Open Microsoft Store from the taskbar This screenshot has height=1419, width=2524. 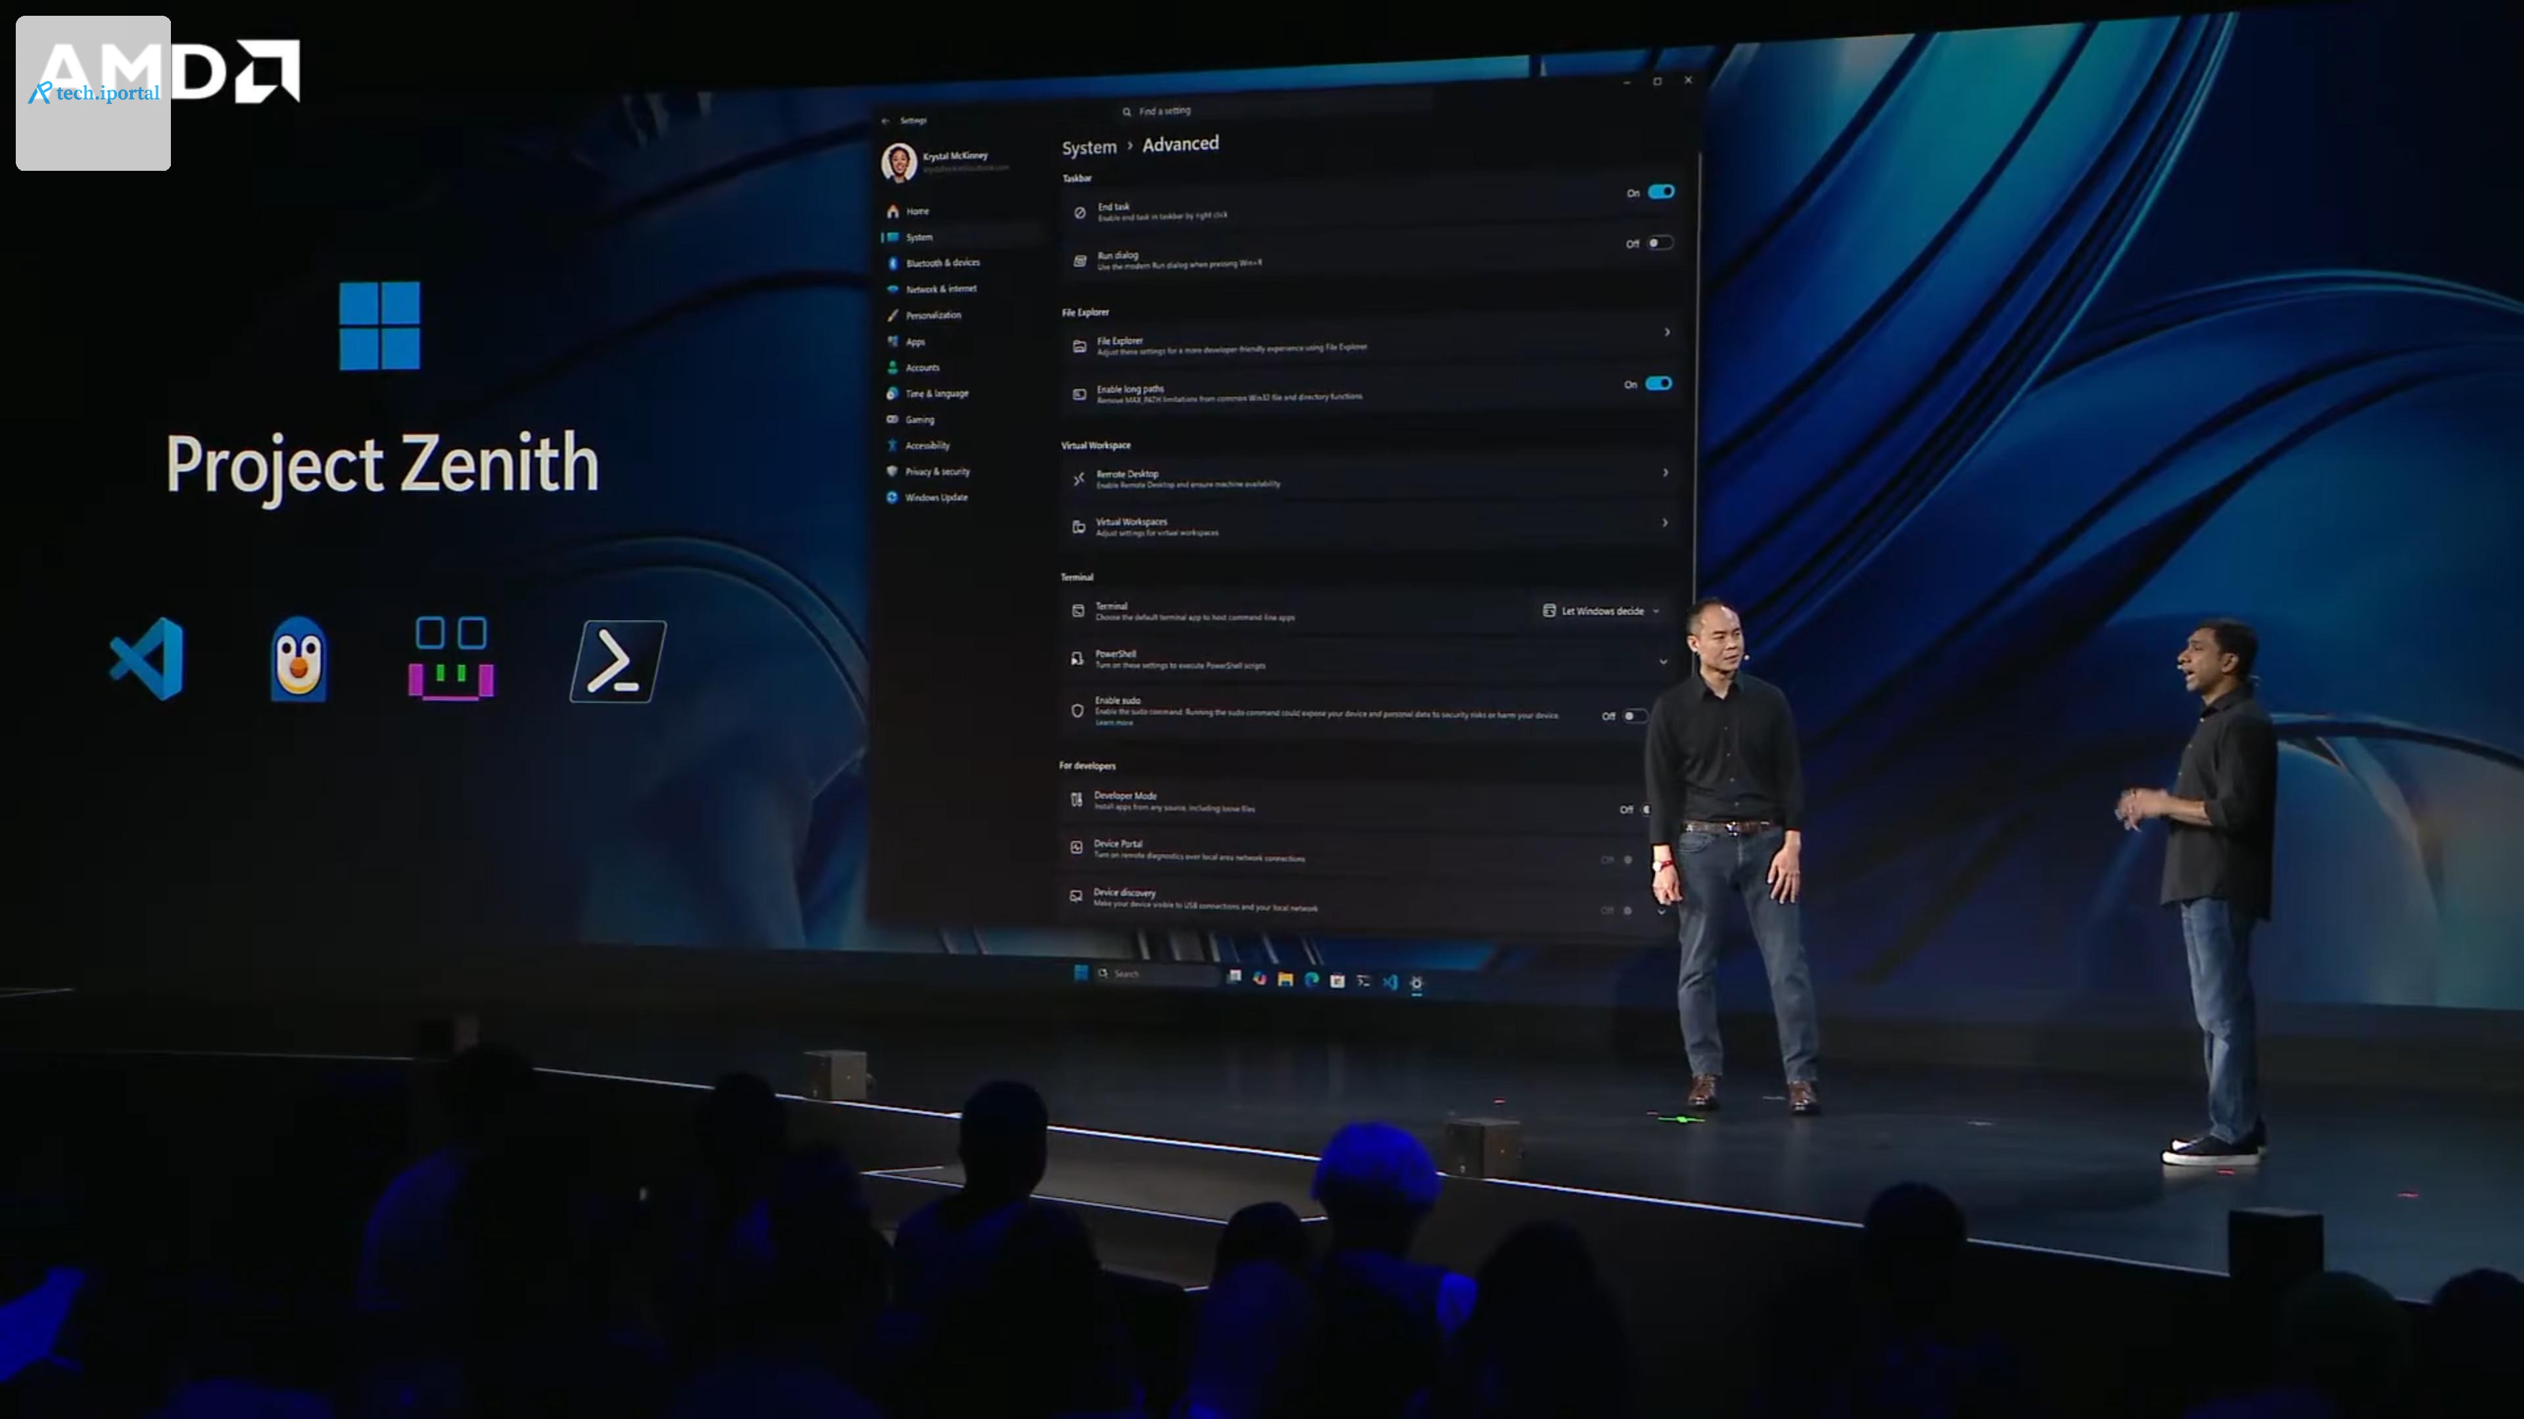click(1338, 981)
